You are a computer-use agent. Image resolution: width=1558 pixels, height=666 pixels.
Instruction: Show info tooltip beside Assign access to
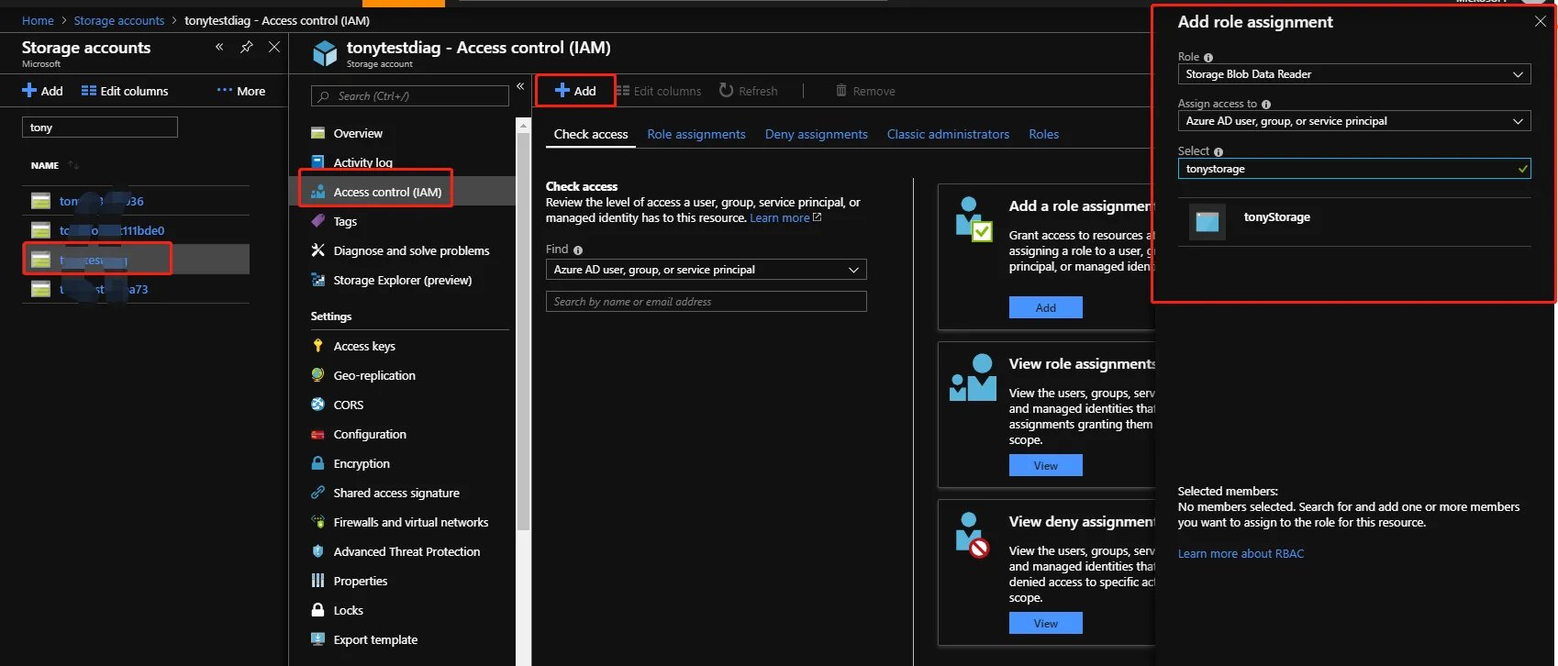point(1266,105)
